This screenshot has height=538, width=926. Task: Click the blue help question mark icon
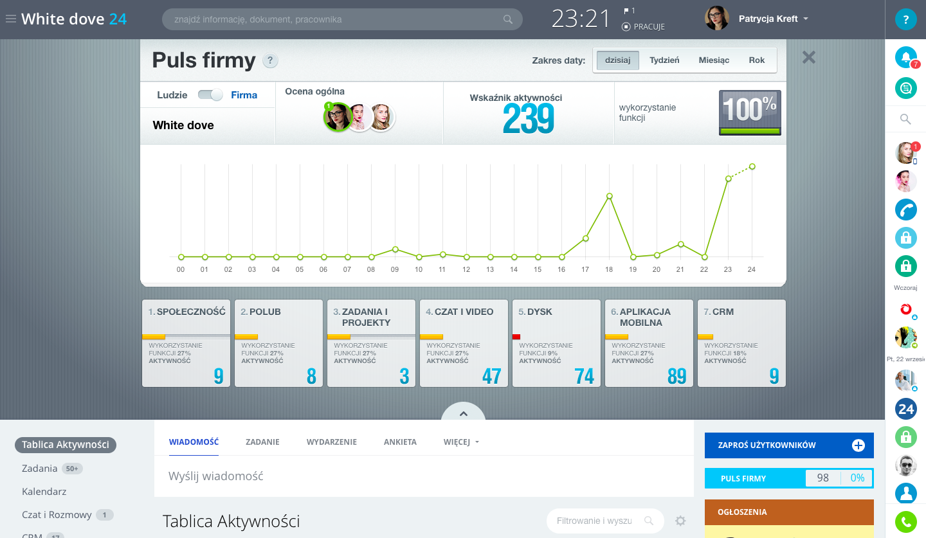point(905,19)
